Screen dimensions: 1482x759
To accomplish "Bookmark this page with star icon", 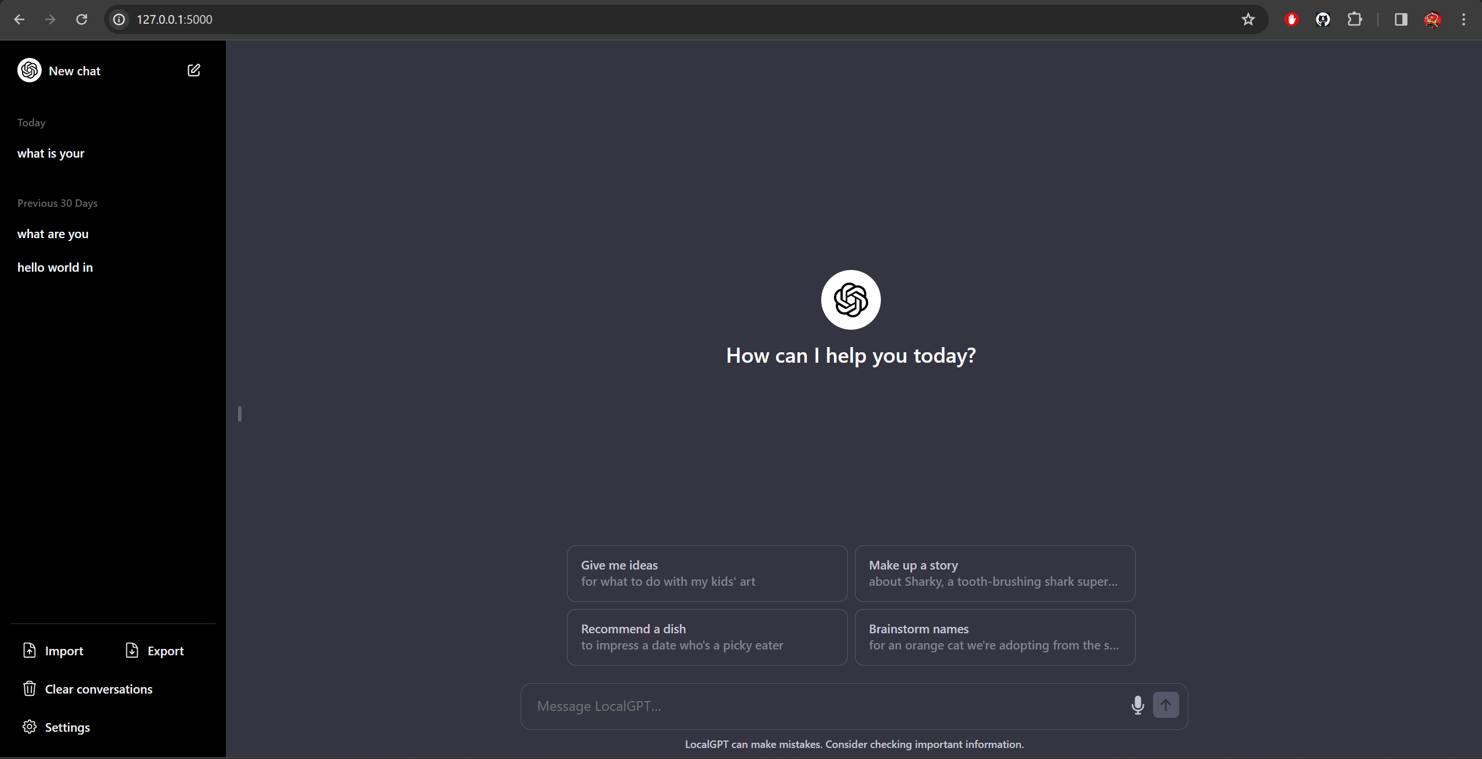I will [1247, 20].
